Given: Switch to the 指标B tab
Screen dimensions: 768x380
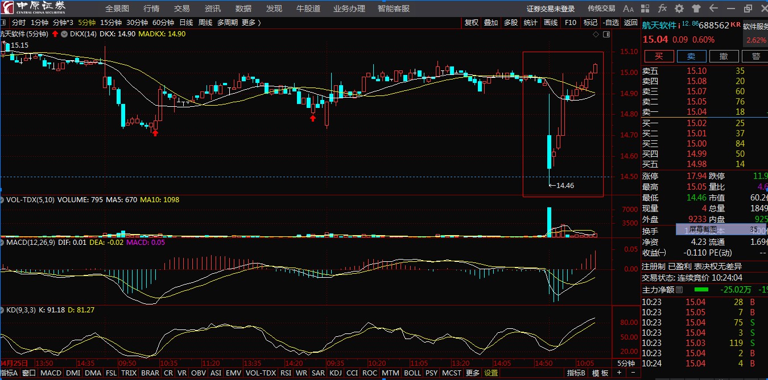Looking at the screenshot, I should click(576, 373).
